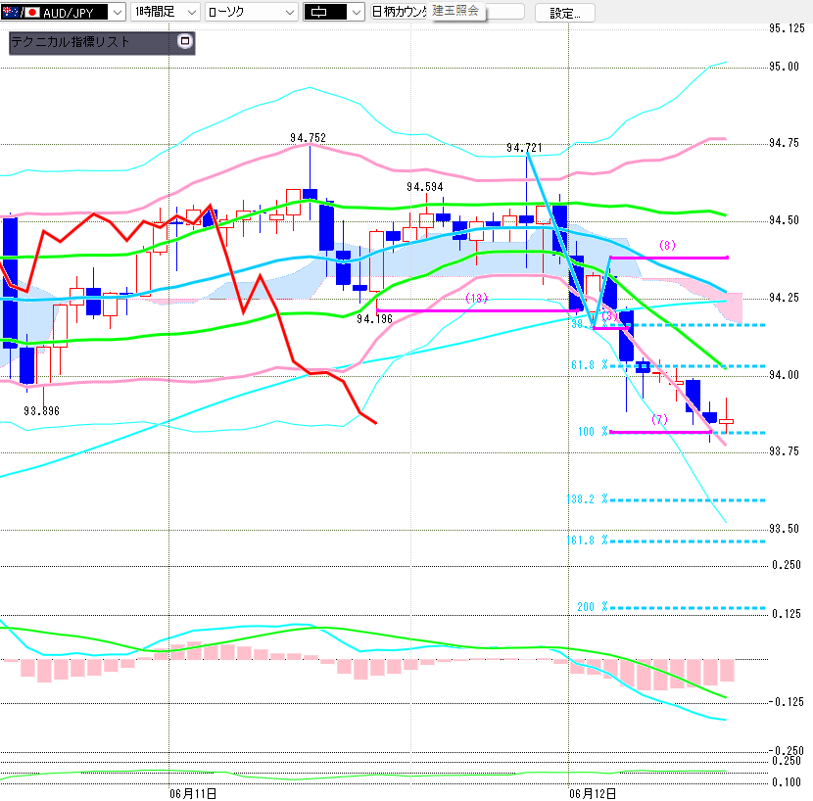Viewport: 813px width, 801px height.
Task: Open the AUD/JPY currency pair dropdown
Action: pyautogui.click(x=63, y=12)
